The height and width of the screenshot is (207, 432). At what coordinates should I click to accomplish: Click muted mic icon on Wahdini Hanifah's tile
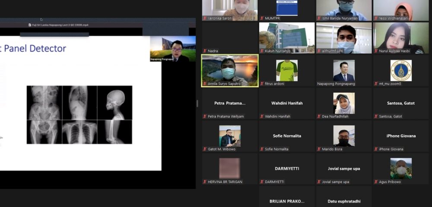(x=262, y=116)
